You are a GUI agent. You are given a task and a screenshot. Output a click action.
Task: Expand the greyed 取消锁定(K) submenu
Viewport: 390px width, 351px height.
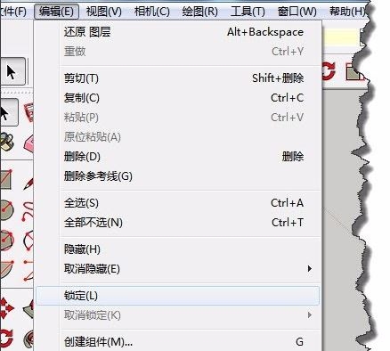[178, 315]
